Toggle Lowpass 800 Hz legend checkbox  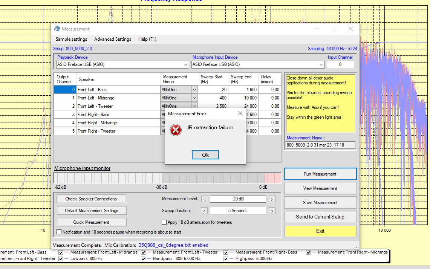[x=61, y=258]
